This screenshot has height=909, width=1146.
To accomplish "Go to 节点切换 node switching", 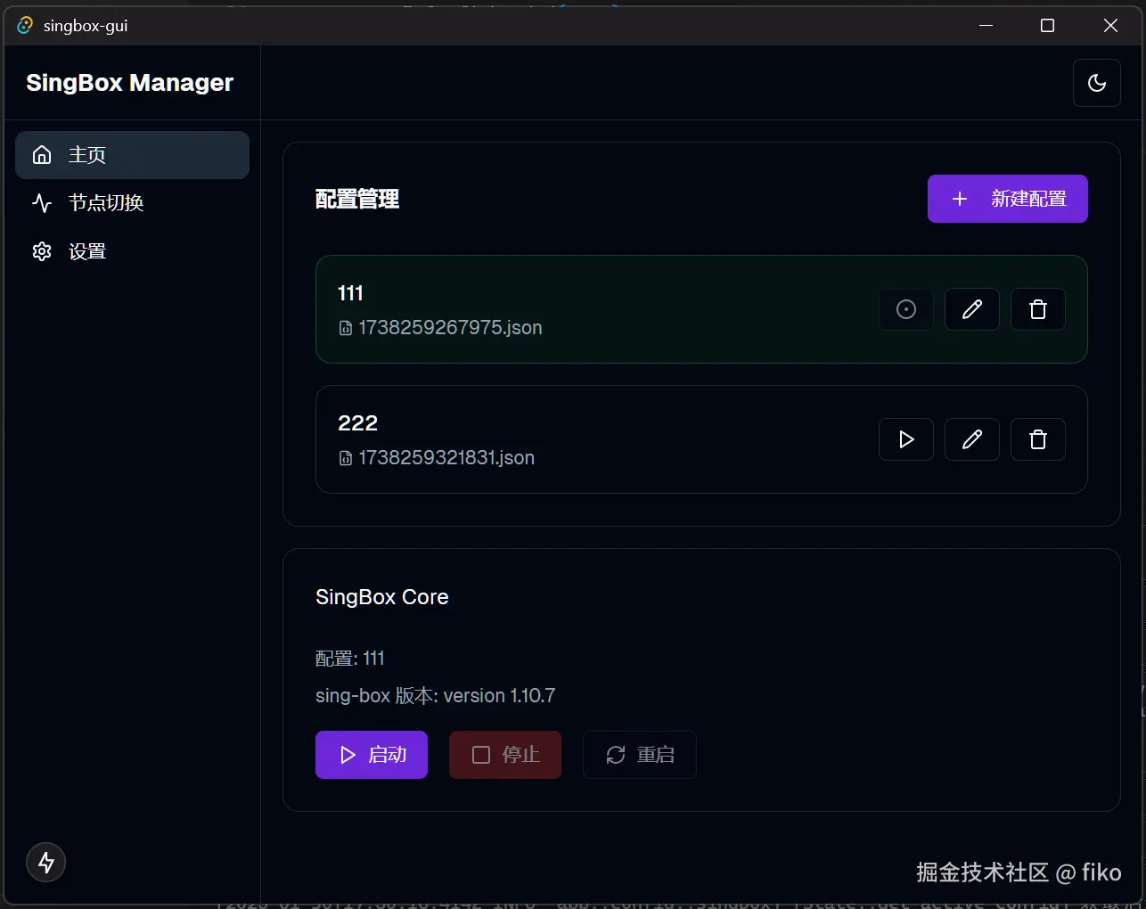I will (132, 203).
